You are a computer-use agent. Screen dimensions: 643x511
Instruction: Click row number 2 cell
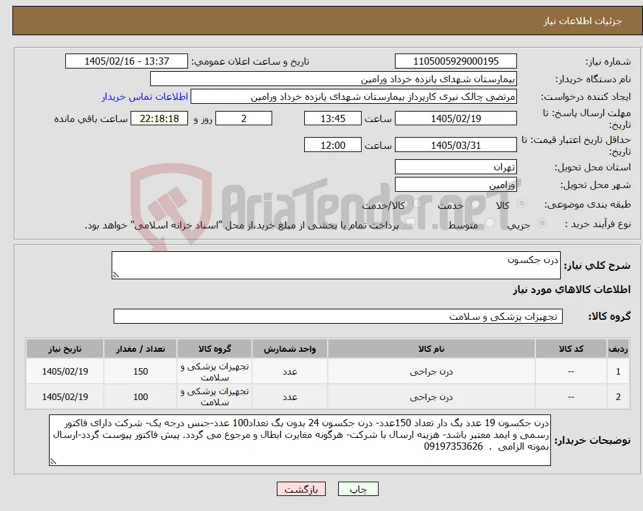tap(618, 397)
